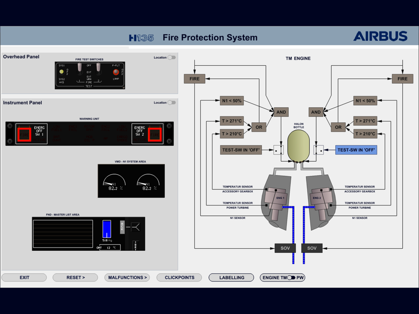Image resolution: width=419 pixels, height=314 pixels.
Task: Click the left FIRE logic block
Action: pyautogui.click(x=194, y=79)
